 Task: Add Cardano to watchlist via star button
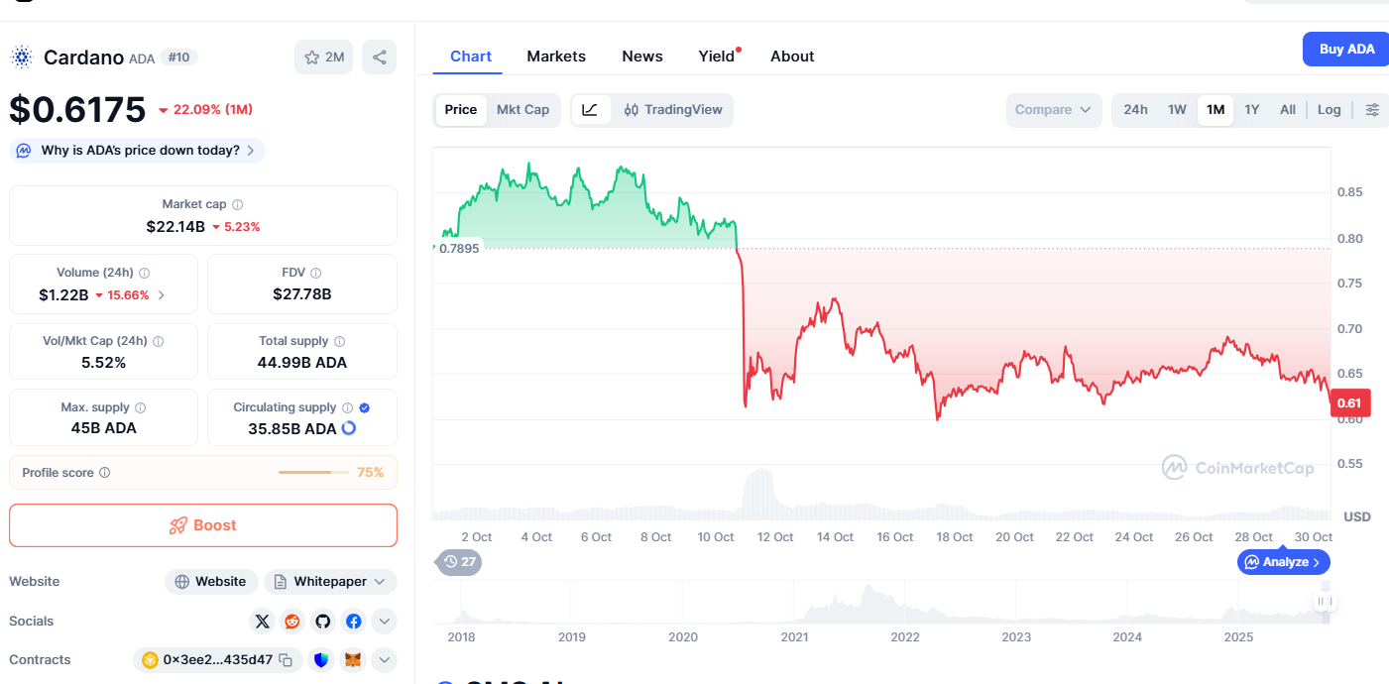323,57
